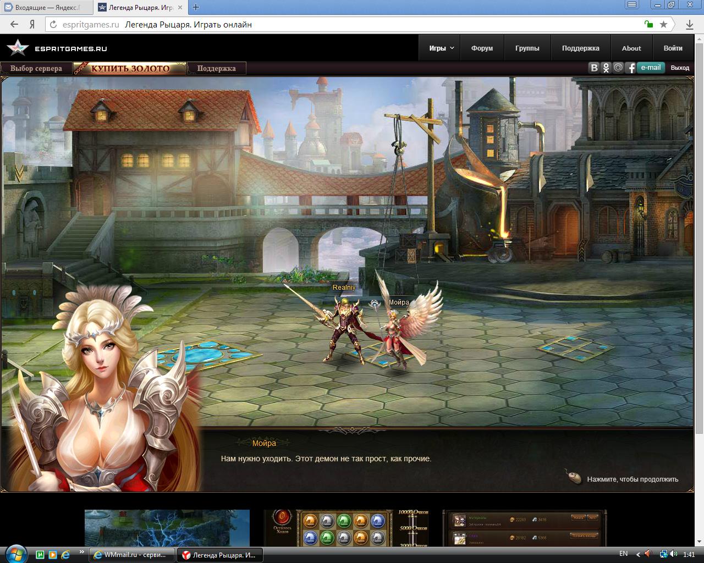The width and height of the screenshot is (704, 563).
Task: Open the downloads arrow icon
Action: pyautogui.click(x=689, y=24)
